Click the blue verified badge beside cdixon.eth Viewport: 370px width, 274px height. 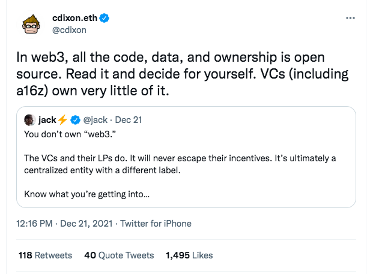click(x=104, y=19)
